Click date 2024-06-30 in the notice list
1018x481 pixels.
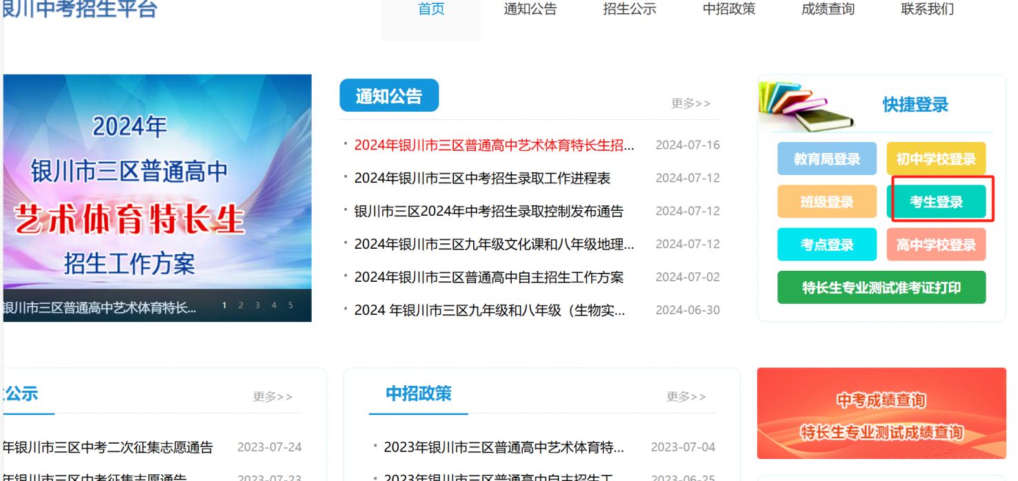(x=688, y=310)
